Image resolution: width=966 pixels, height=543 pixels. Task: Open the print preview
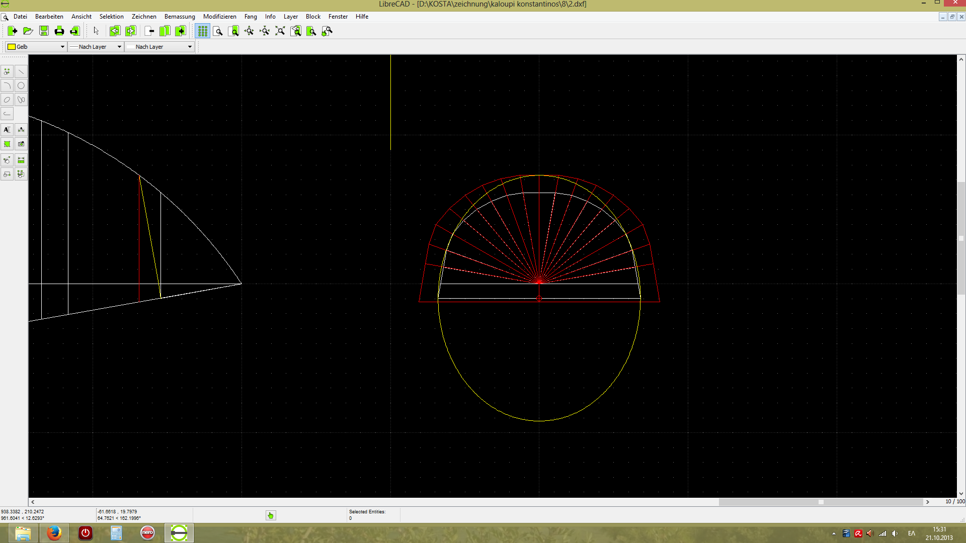click(75, 31)
